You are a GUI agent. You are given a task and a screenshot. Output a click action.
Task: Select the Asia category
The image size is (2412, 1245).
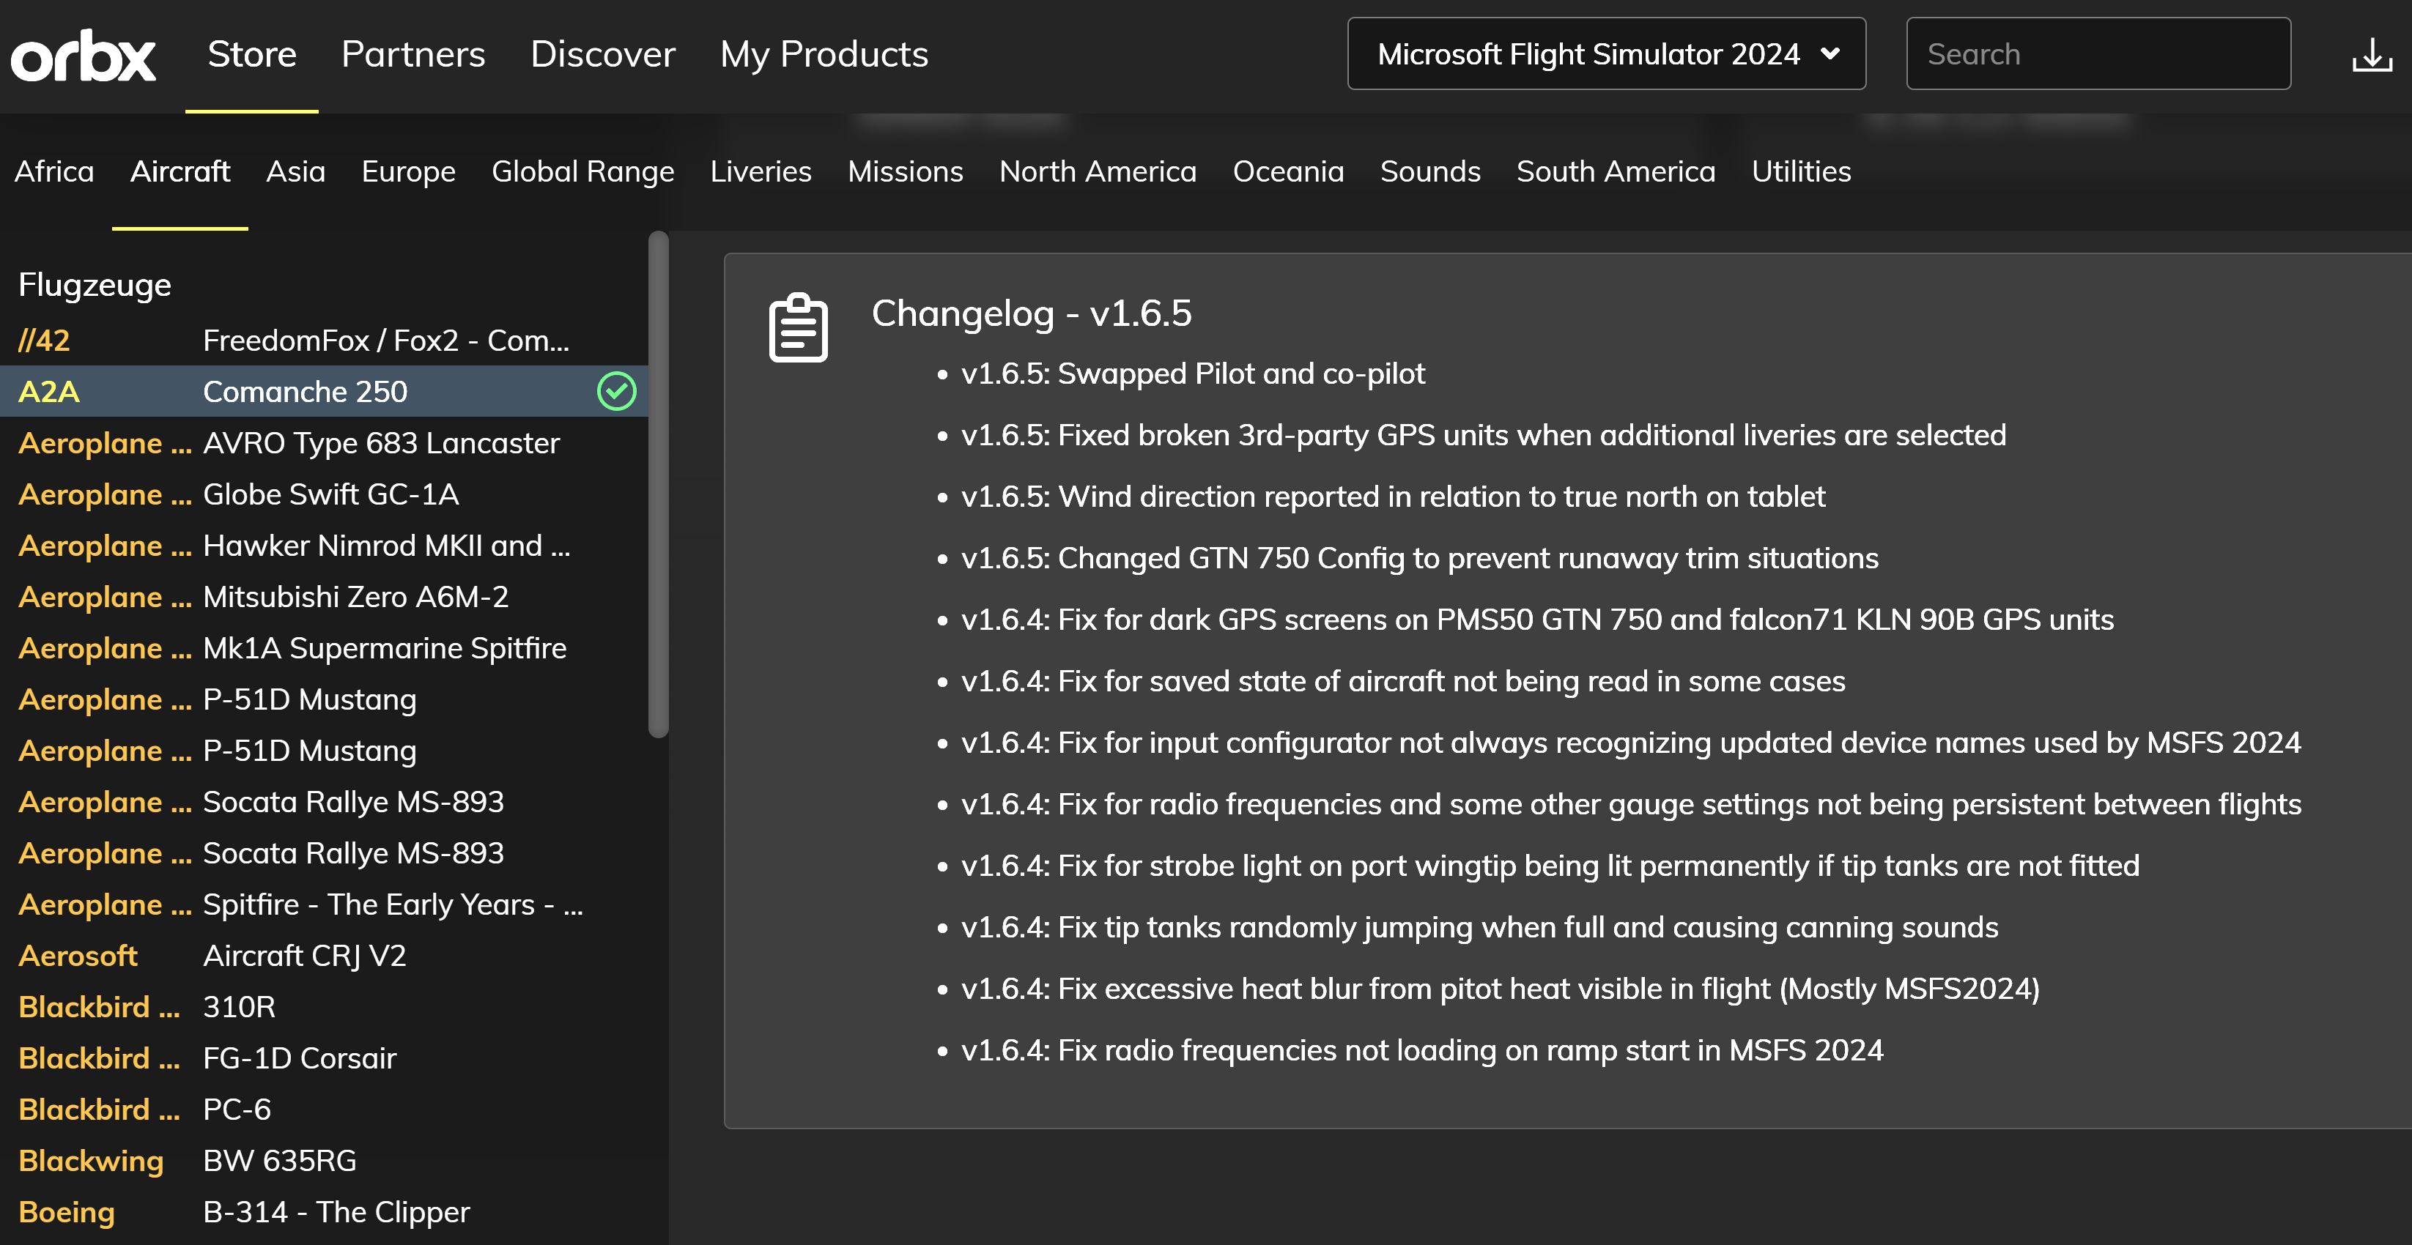(x=295, y=171)
